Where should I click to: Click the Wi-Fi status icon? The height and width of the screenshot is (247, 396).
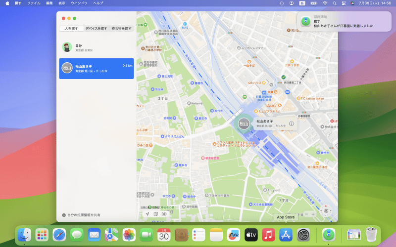pos(325,3)
